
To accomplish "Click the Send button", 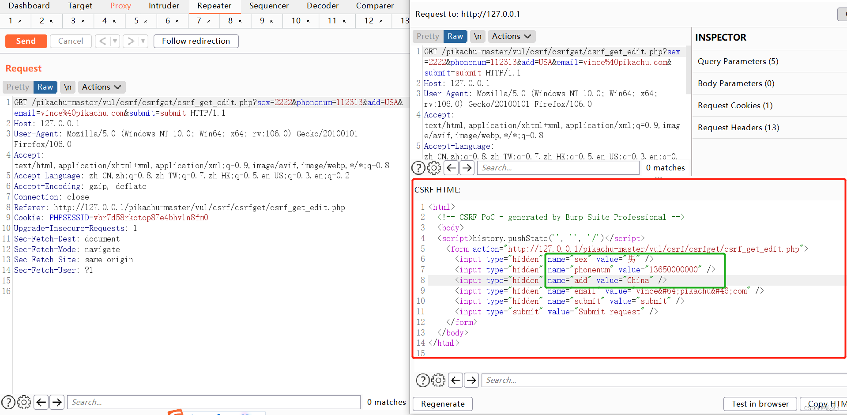I will point(26,41).
